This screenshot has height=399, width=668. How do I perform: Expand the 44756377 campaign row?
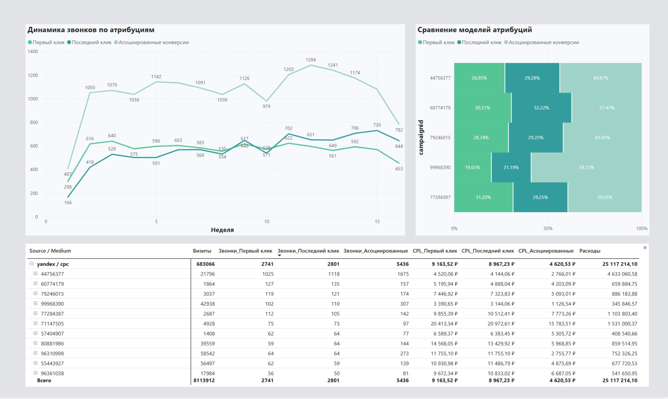[35, 274]
